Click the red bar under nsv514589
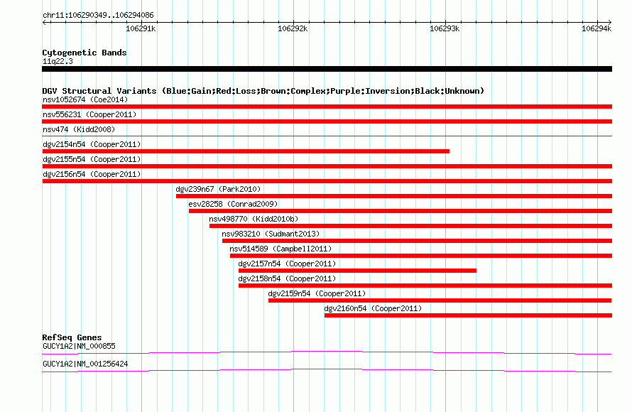Image resolution: width=632 pixels, height=412 pixels. click(x=421, y=256)
